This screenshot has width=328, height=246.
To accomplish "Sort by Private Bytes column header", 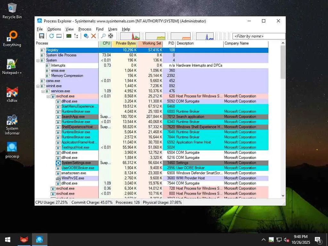I will pyautogui.click(x=125, y=43).
